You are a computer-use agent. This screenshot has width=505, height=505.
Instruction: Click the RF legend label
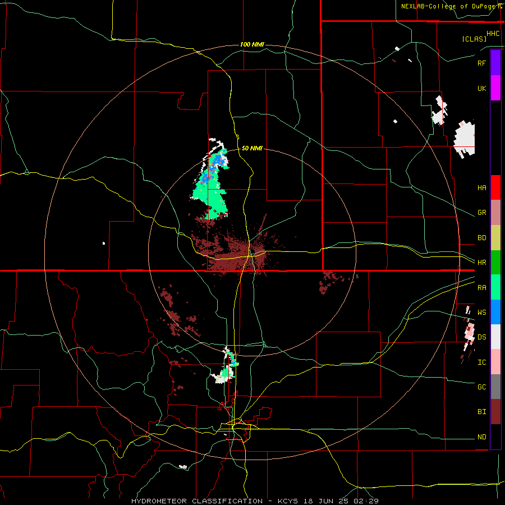tap(482, 63)
